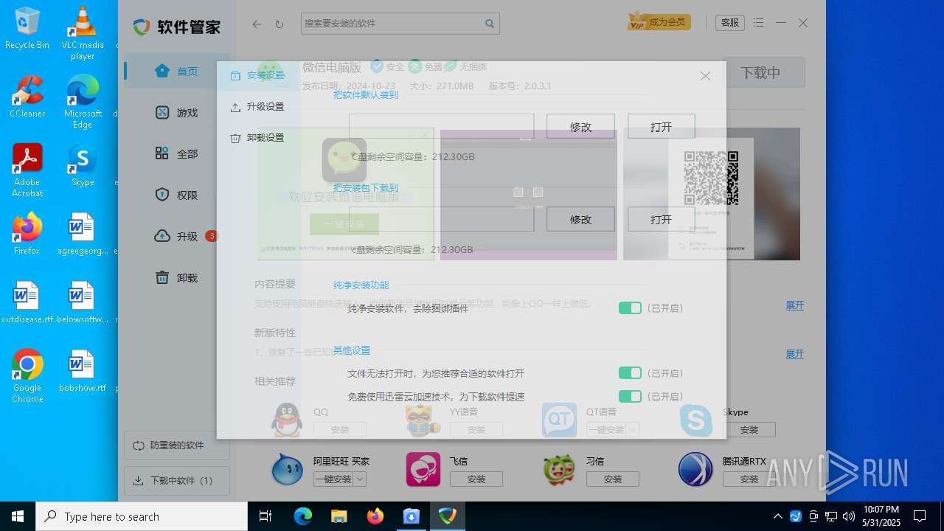Click the 飞信 app icon
This screenshot has height=531, width=944.
423,470
